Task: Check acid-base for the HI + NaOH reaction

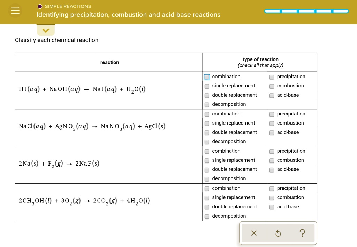Action: pos(272,95)
